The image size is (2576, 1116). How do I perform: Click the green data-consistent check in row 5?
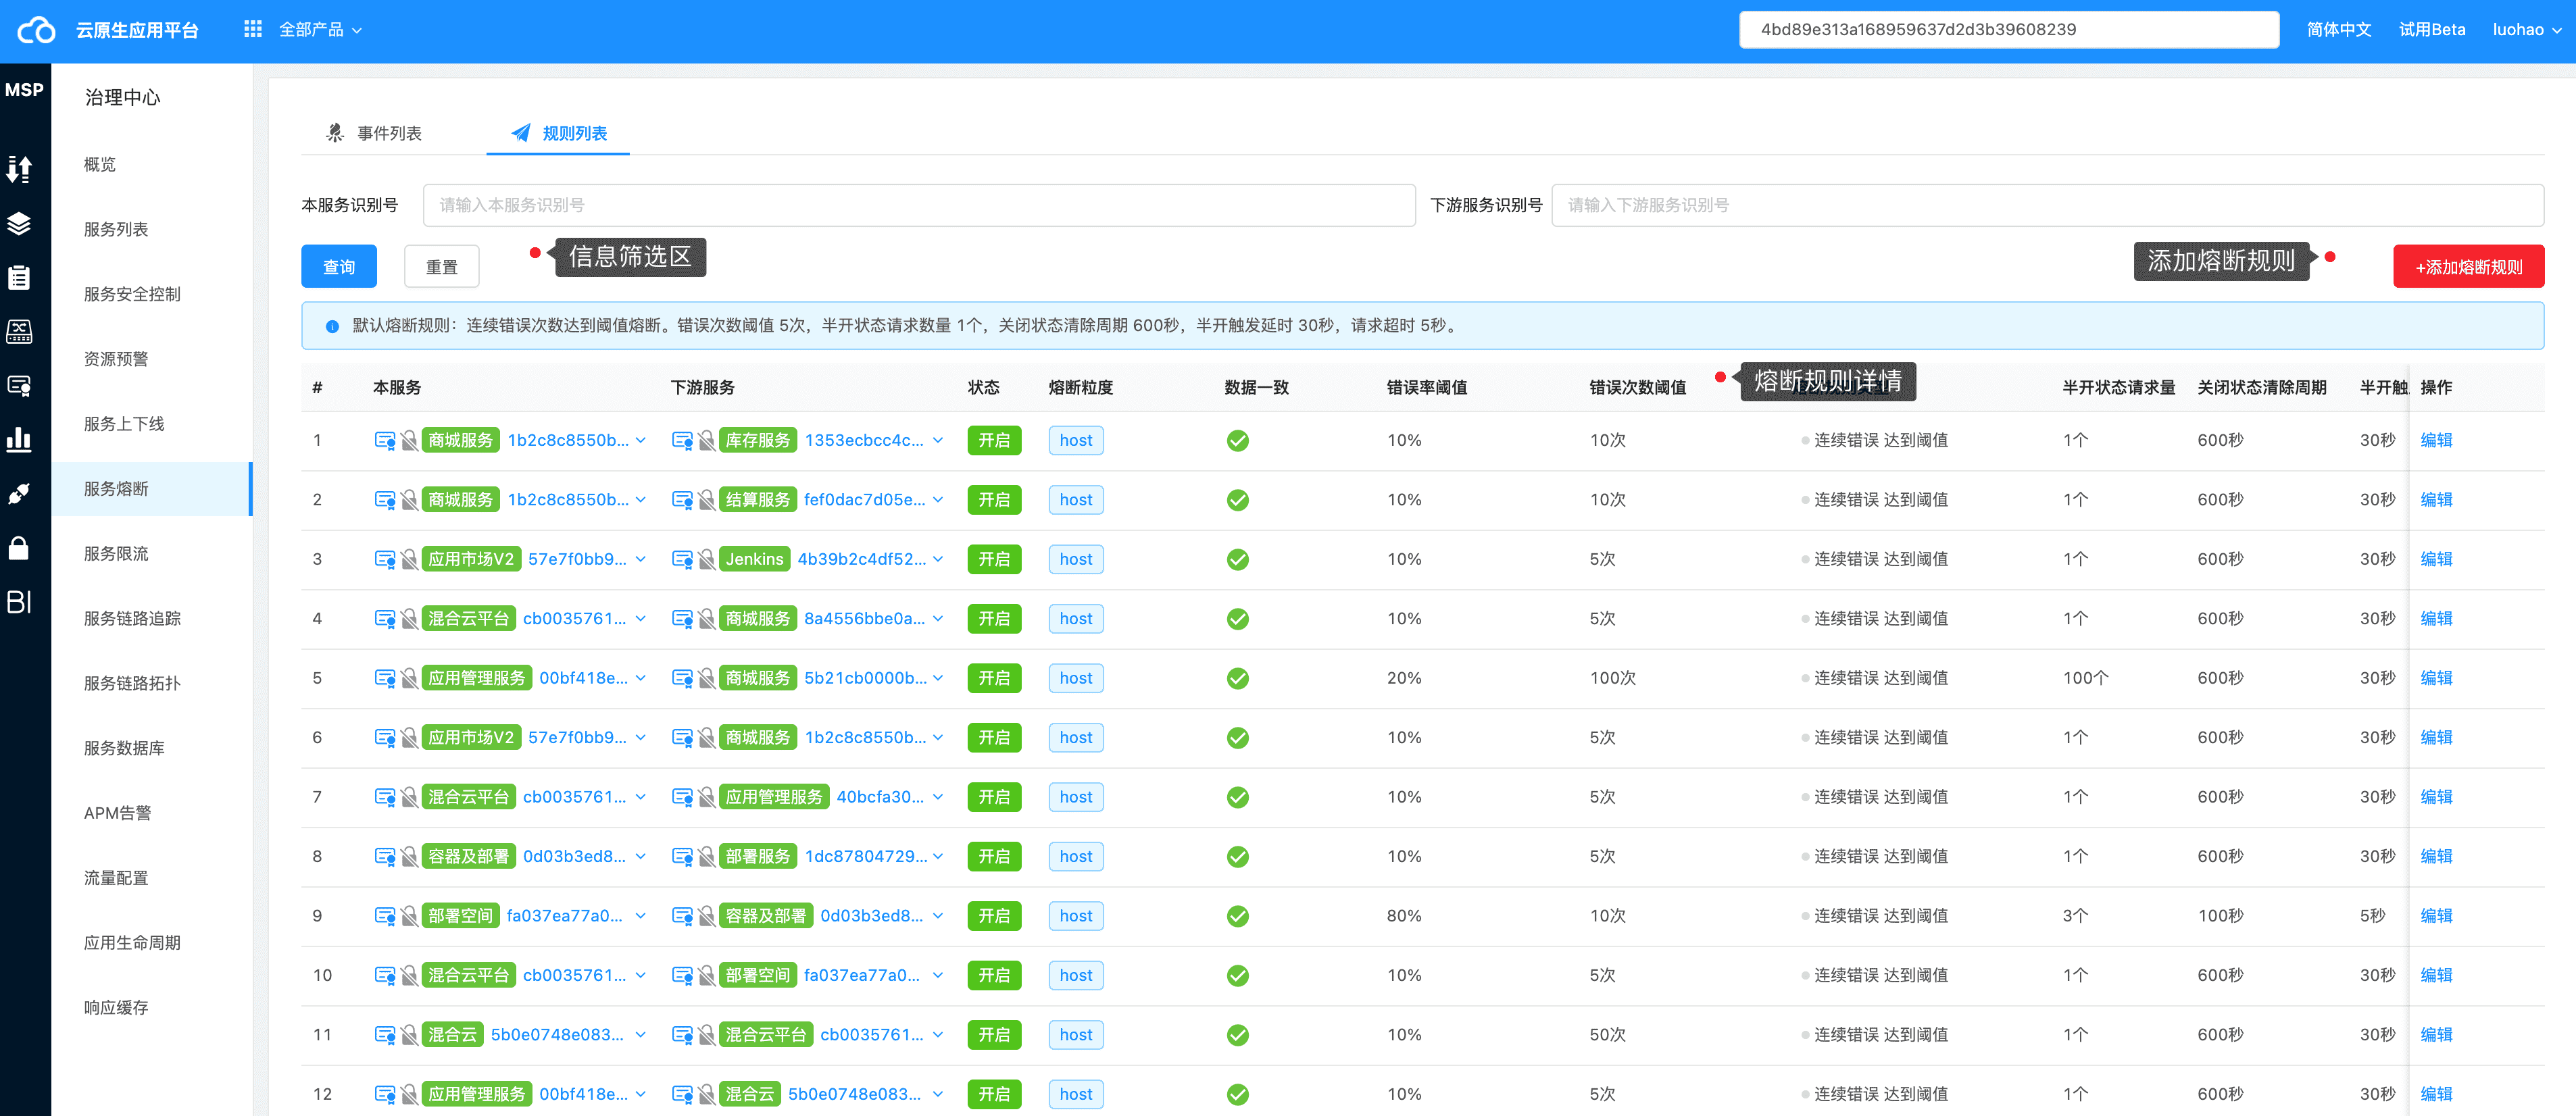pyautogui.click(x=1238, y=679)
